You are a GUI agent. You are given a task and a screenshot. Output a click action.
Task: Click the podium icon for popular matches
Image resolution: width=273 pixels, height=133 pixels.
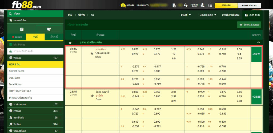click(x=11, y=51)
